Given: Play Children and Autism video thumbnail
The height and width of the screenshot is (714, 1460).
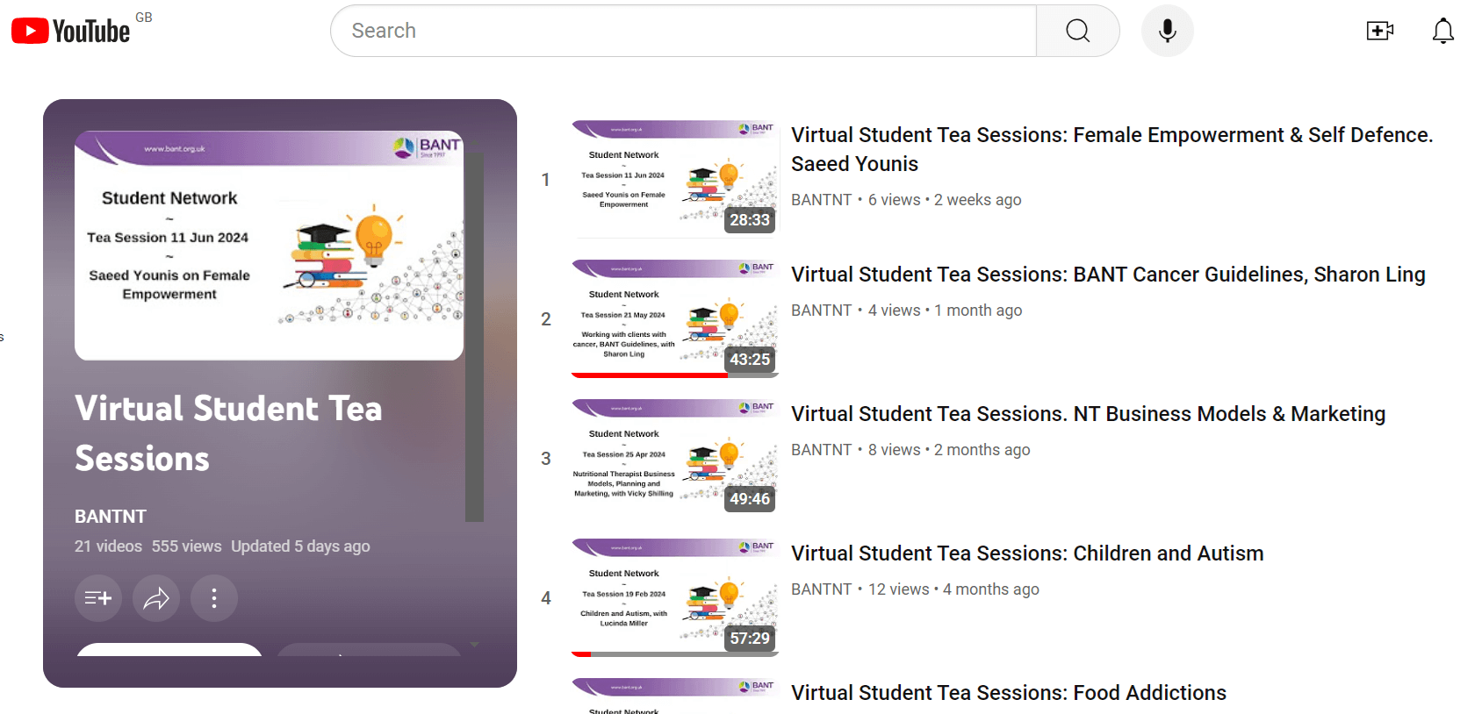Looking at the screenshot, I should (675, 597).
